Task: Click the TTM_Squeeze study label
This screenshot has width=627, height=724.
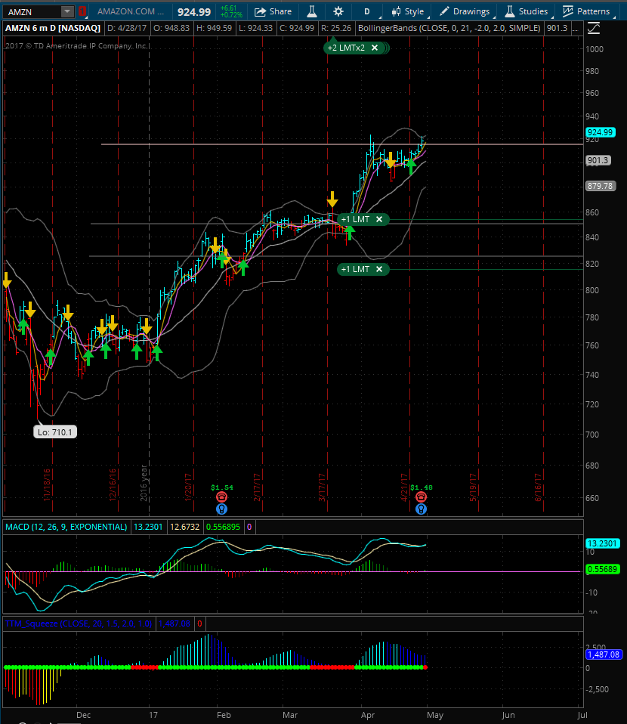Action: point(79,623)
